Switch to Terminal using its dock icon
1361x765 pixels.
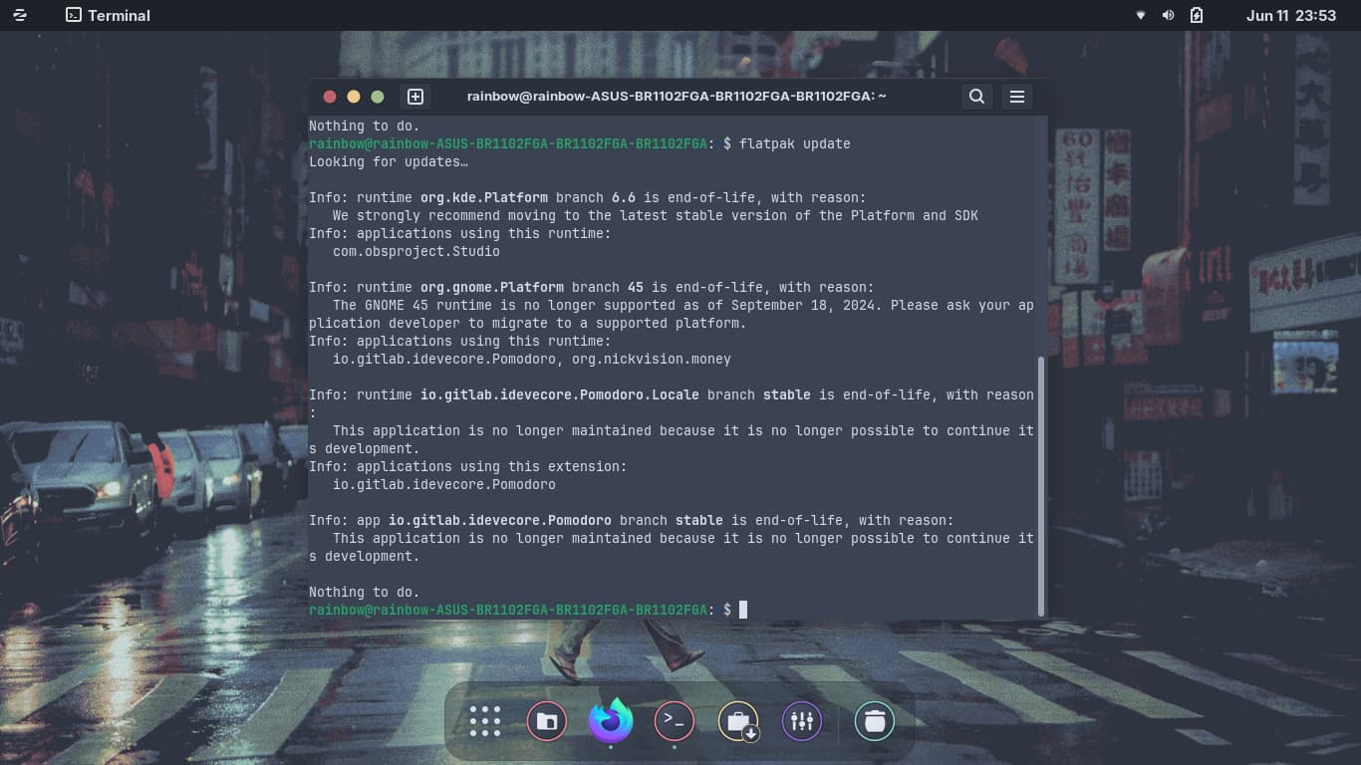coord(675,721)
